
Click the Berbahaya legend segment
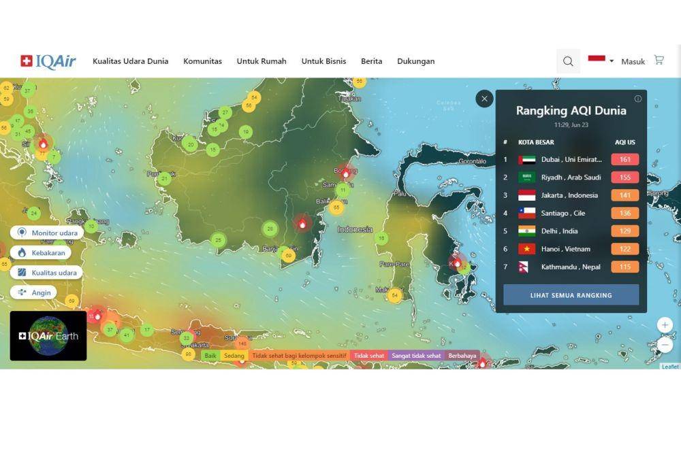(x=462, y=355)
